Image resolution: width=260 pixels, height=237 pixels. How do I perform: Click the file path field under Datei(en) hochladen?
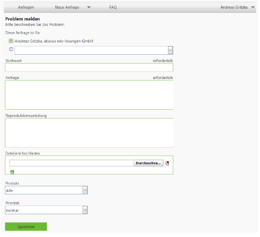coord(71,163)
